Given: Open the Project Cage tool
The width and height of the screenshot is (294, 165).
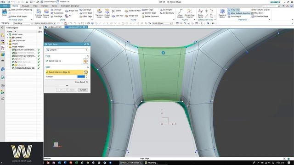Looking at the screenshot, I should tap(107, 13).
